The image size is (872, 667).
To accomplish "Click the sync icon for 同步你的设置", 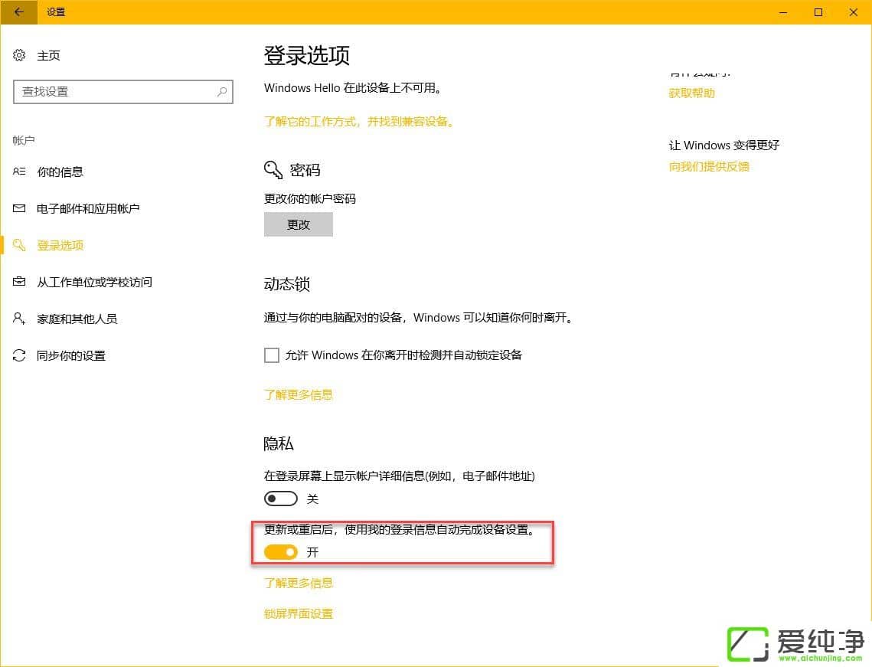I will point(19,355).
